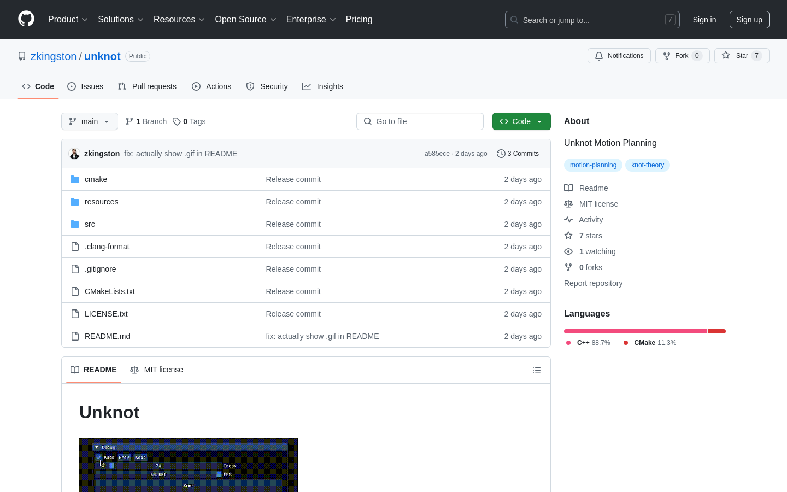Click the GitHub logo icon

point(26,19)
